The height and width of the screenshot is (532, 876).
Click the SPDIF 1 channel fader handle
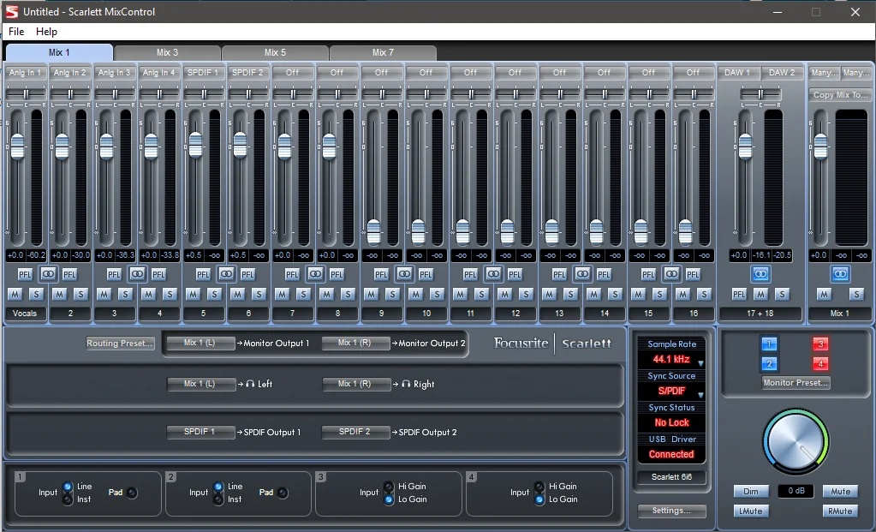(x=195, y=146)
